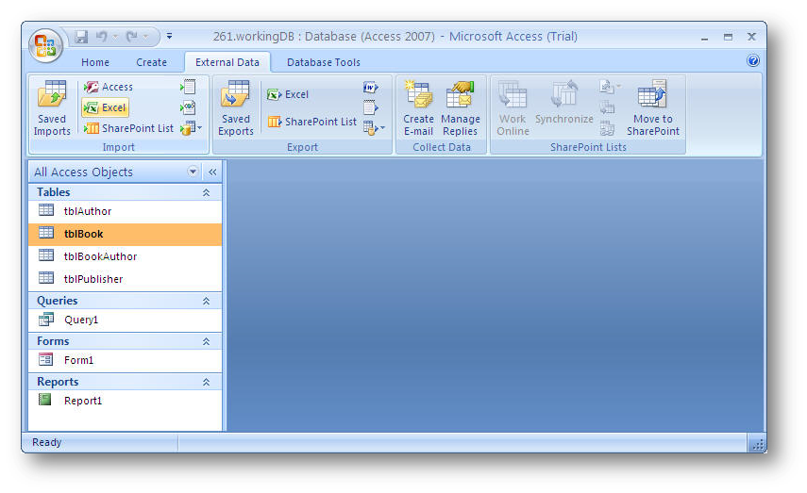
Task: Open Saved Exports
Action: coord(236,108)
